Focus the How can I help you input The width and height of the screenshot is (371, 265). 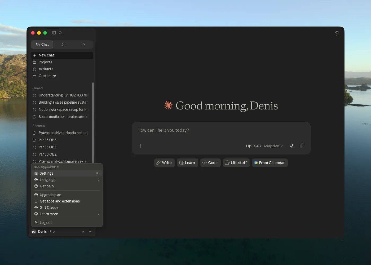[x=221, y=130]
